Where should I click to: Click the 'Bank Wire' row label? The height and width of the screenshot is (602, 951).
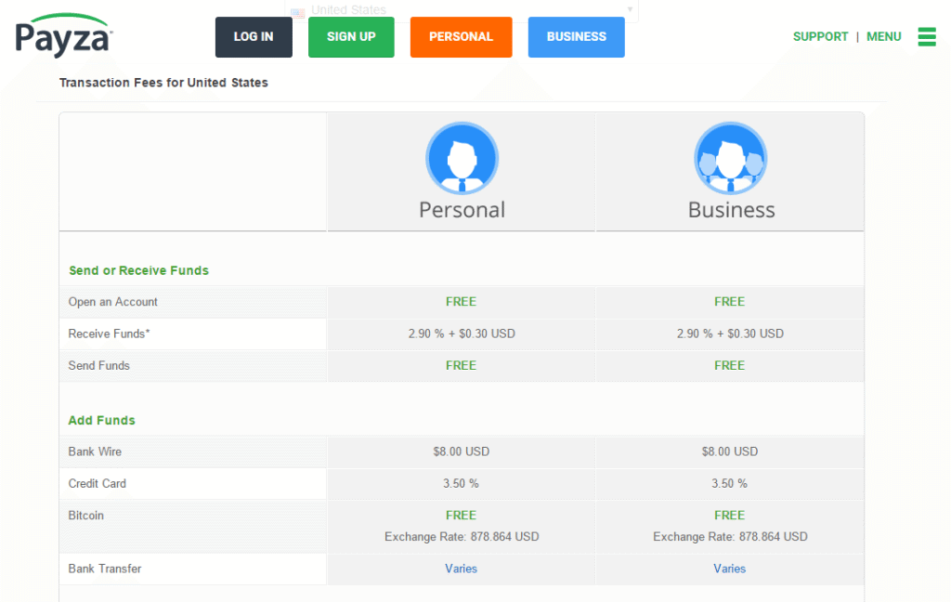(95, 451)
